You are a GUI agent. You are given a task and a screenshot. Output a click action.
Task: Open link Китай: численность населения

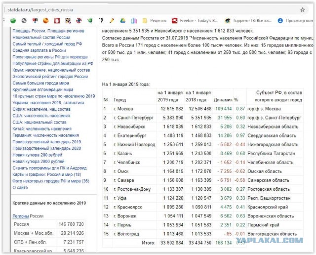tap(42, 128)
